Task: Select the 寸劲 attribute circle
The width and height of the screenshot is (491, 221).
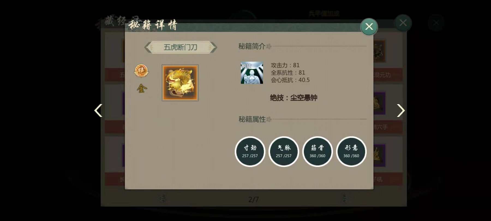Action: (250, 151)
